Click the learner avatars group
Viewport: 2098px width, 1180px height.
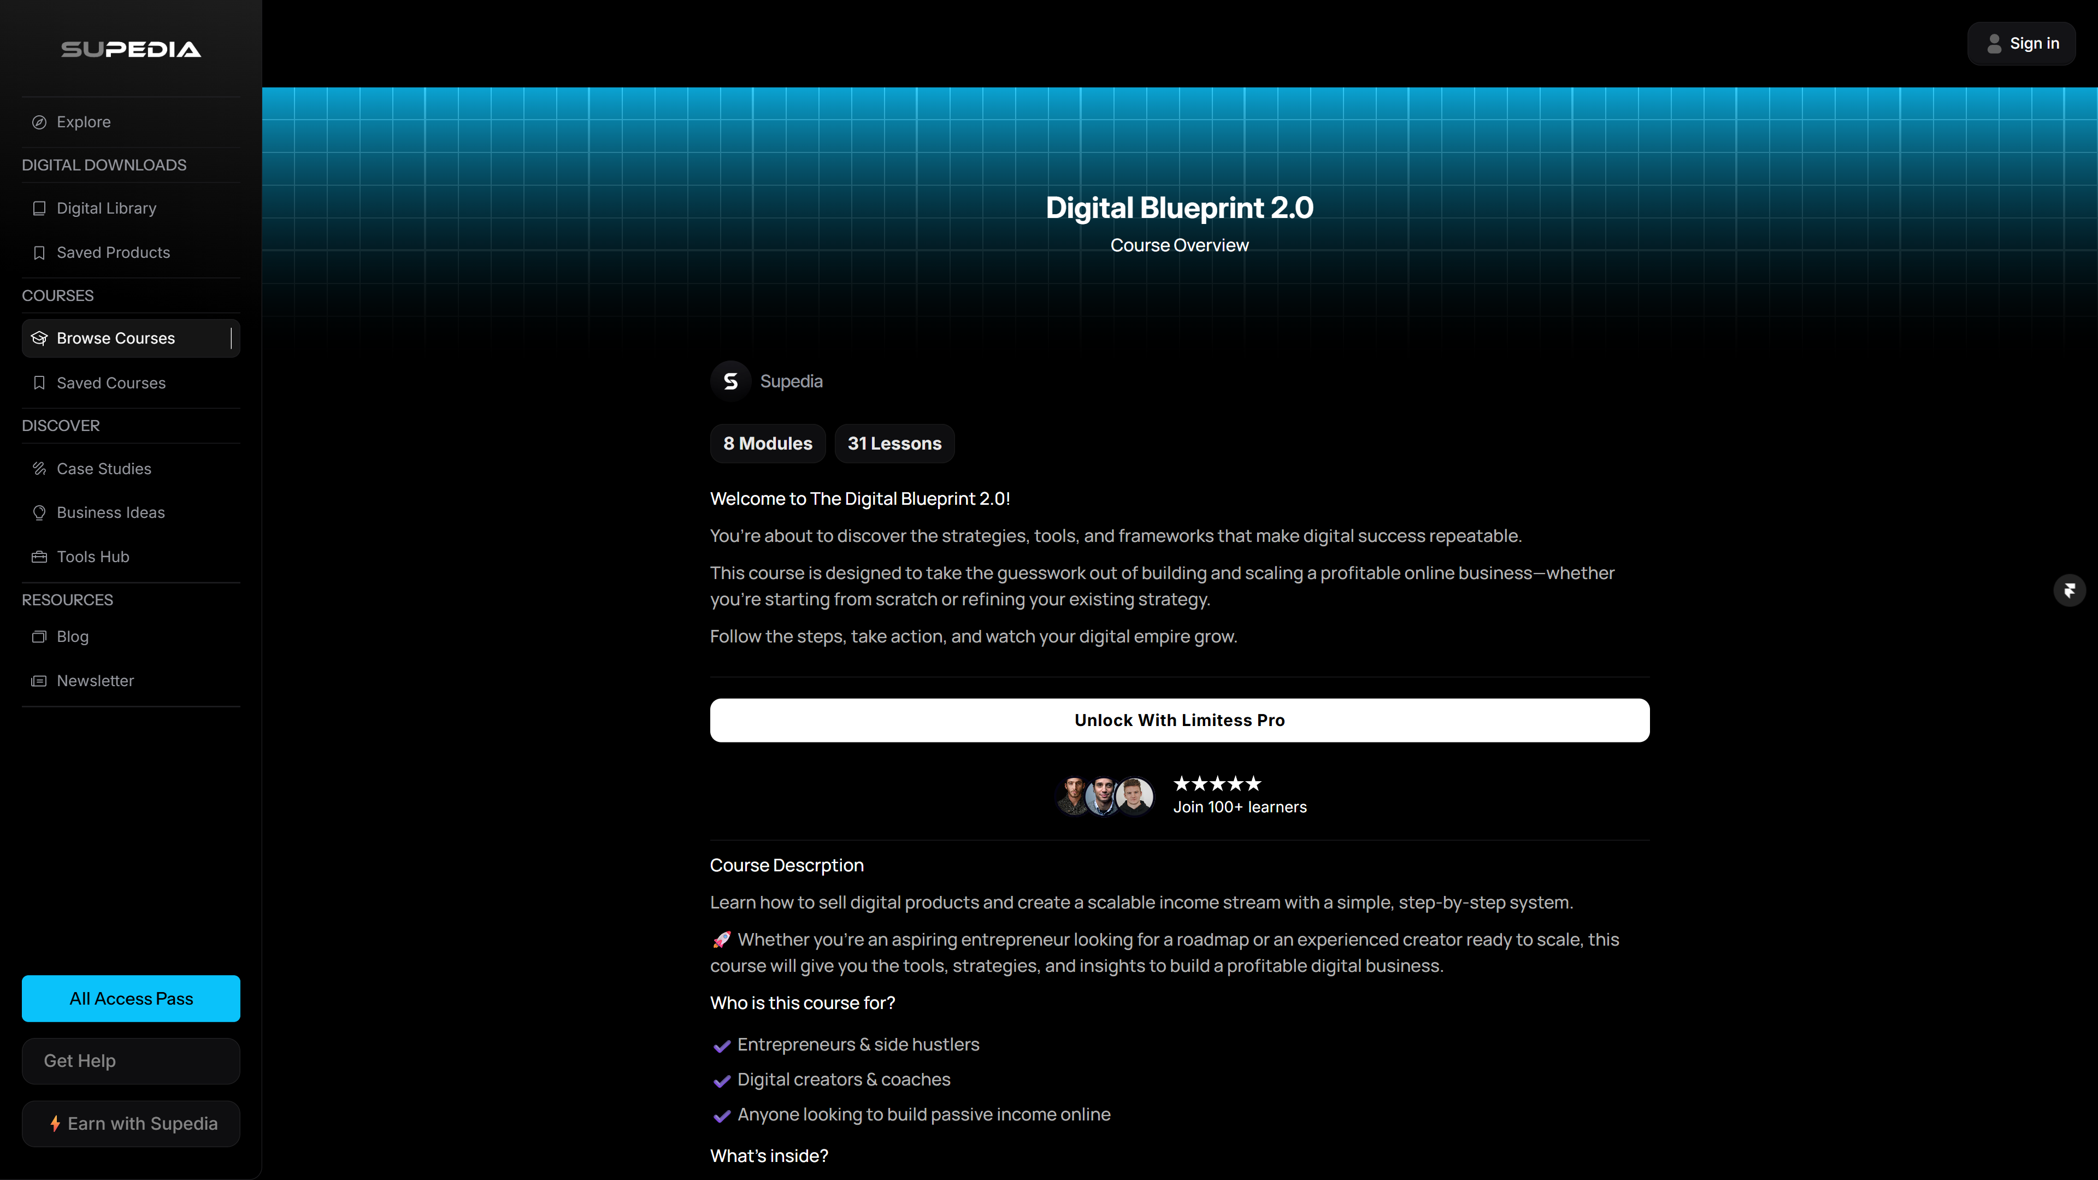click(1104, 795)
